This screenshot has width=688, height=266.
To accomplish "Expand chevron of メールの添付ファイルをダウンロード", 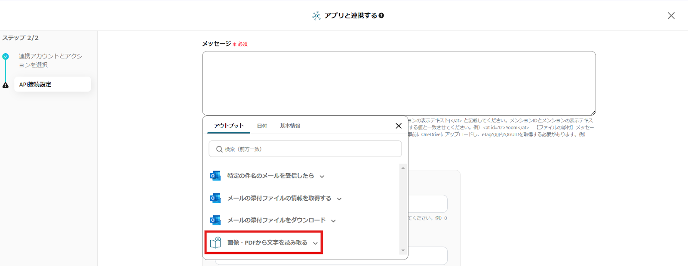I will coord(333,221).
